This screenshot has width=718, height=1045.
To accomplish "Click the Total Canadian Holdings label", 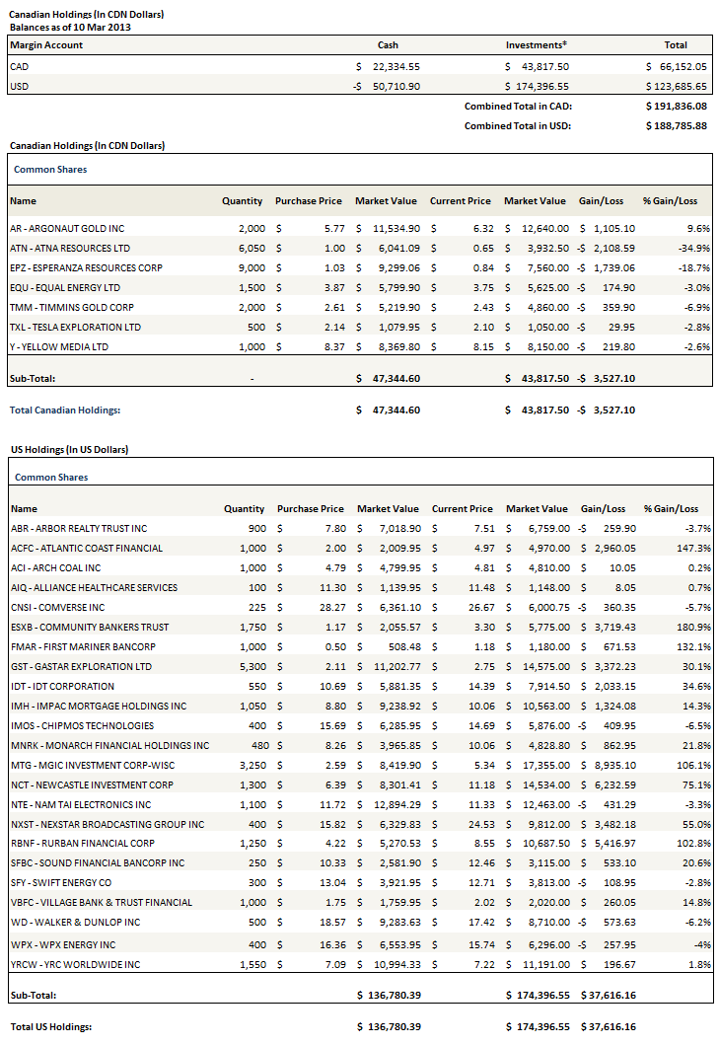I will 64,410.
